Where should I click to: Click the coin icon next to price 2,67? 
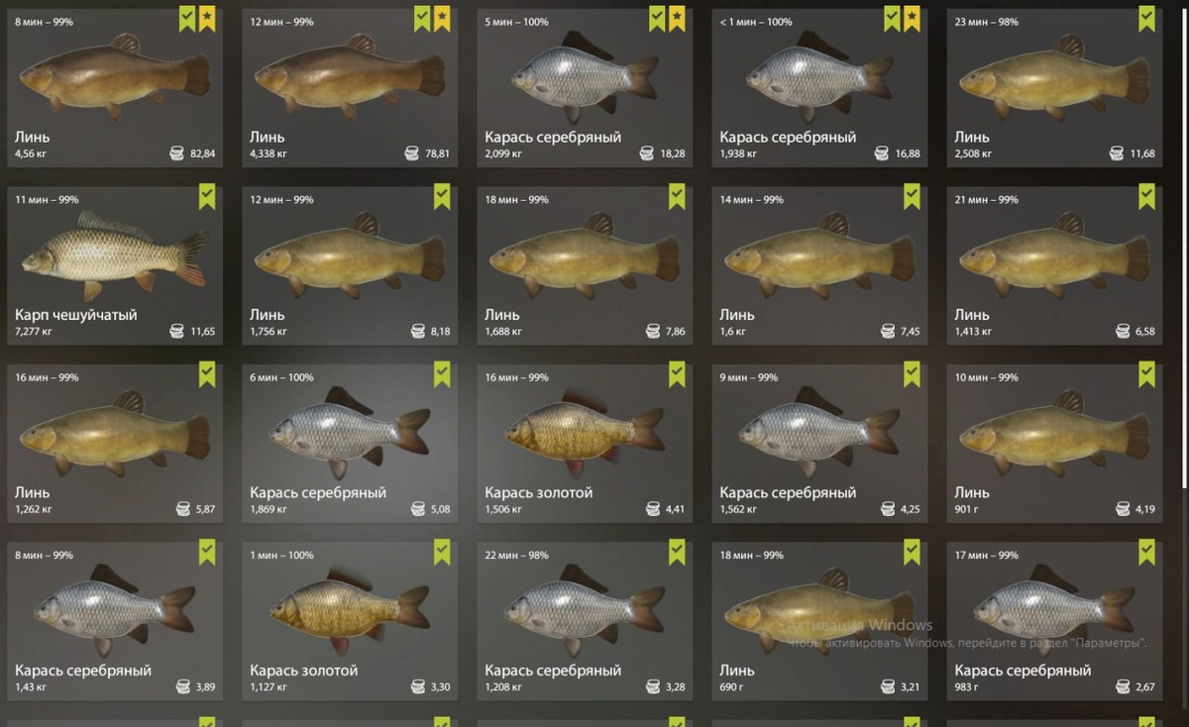click(x=1123, y=686)
